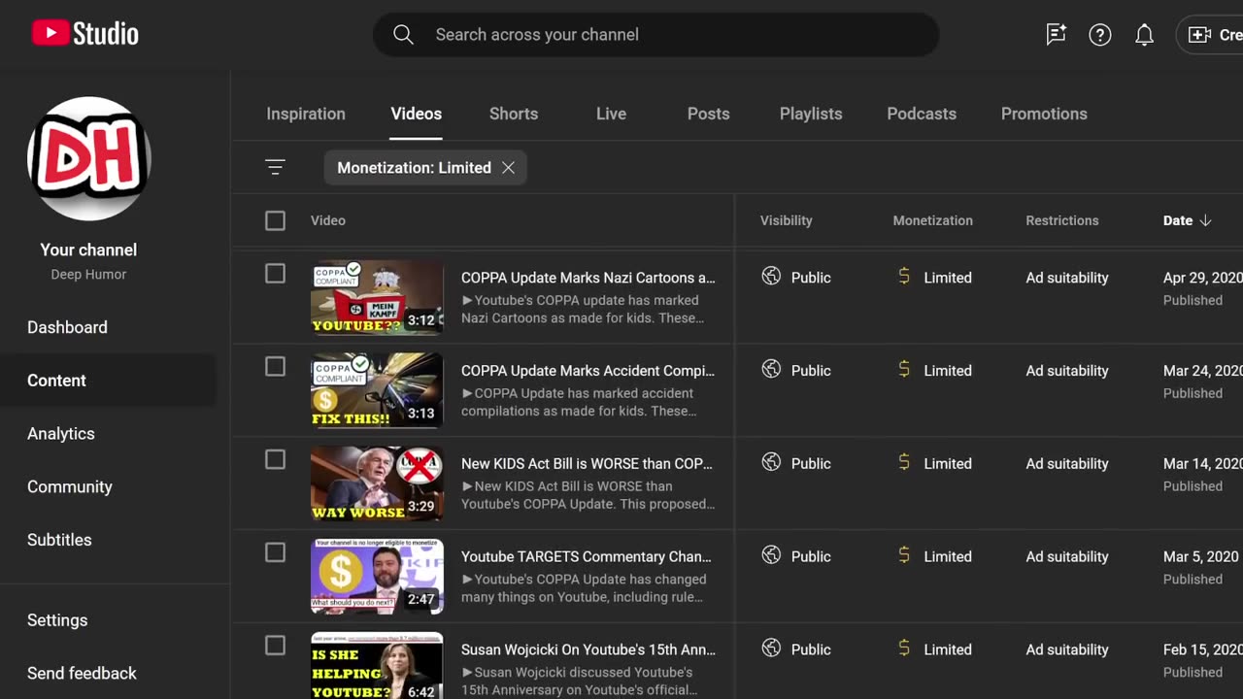Click globe icon for Nazi Cartoons video
The image size is (1243, 699).
pyautogui.click(x=771, y=277)
